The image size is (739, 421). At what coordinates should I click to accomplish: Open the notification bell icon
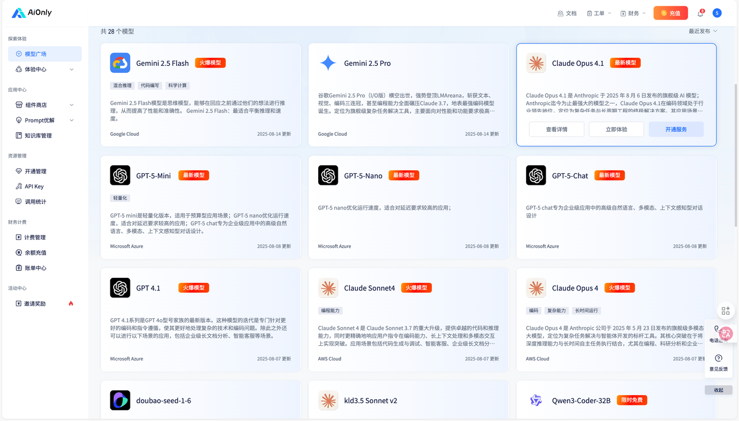pos(700,13)
